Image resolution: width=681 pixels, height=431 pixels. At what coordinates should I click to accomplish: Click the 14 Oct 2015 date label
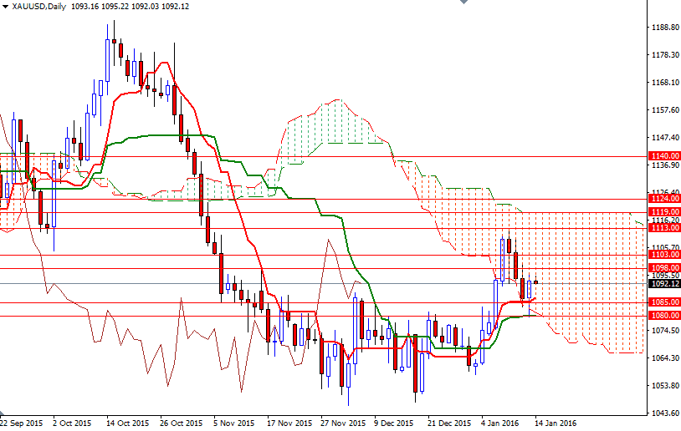point(128,423)
